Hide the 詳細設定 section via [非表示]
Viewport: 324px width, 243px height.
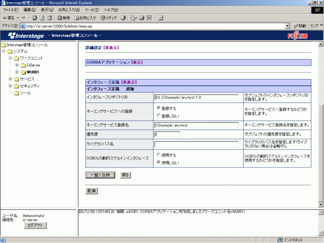[x=111, y=48]
